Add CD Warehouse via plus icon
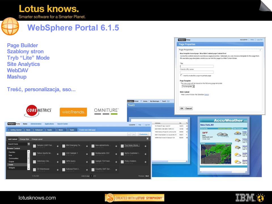Screen dimensions: 272x204 [x=58, y=170]
